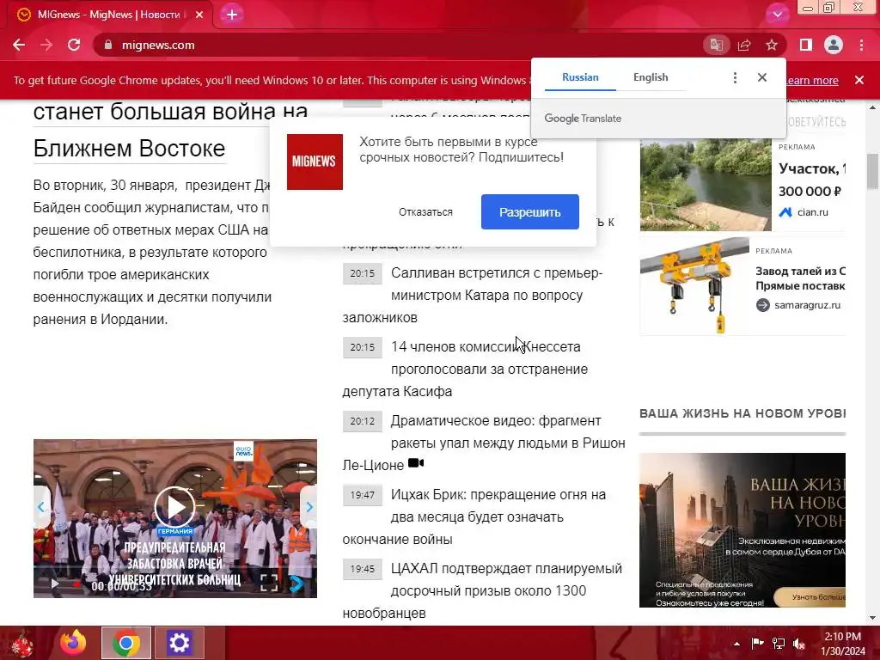This screenshot has height=660, width=880.
Task: Open Chrome's three-dot main menu
Action: [861, 45]
